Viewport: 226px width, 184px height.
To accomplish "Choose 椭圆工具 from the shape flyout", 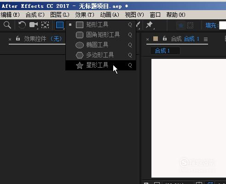I will [101, 45].
